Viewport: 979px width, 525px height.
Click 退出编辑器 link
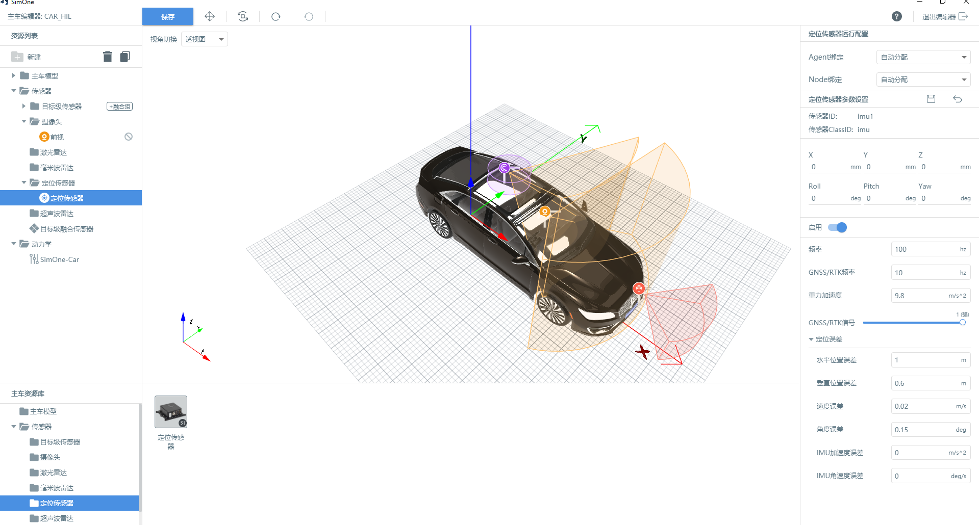[x=939, y=17]
